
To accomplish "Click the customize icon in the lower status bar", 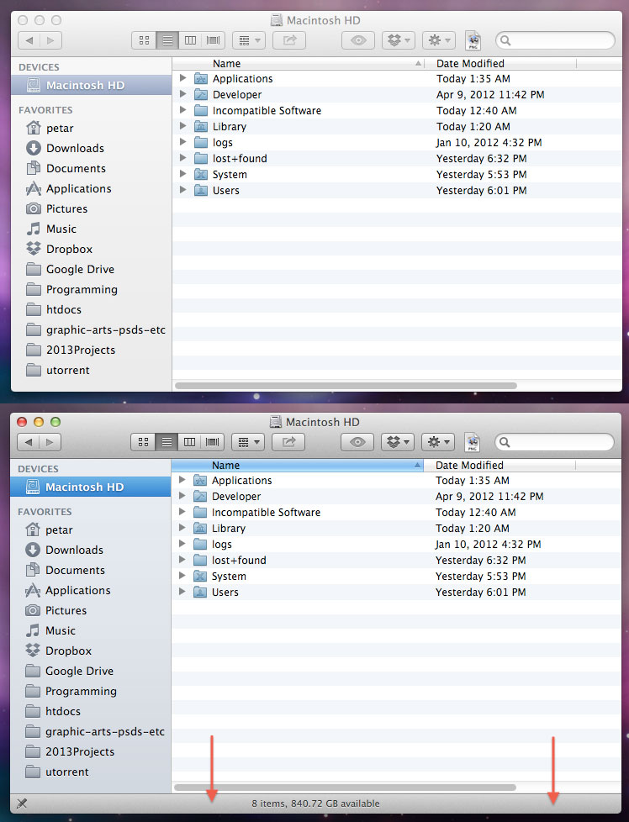I will click(x=22, y=804).
